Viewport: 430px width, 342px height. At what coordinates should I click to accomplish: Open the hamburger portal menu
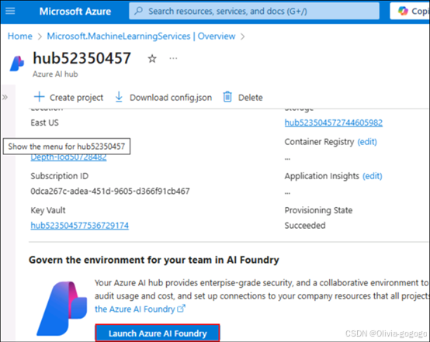10,11
